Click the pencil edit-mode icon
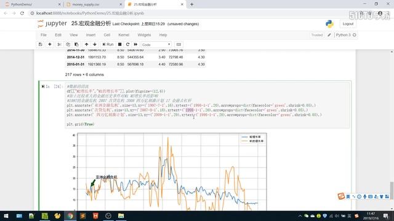 point(329,35)
